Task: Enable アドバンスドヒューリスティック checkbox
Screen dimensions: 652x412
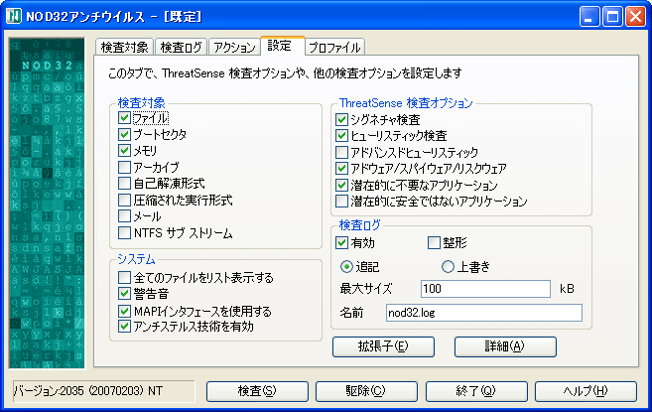Action: [x=341, y=152]
